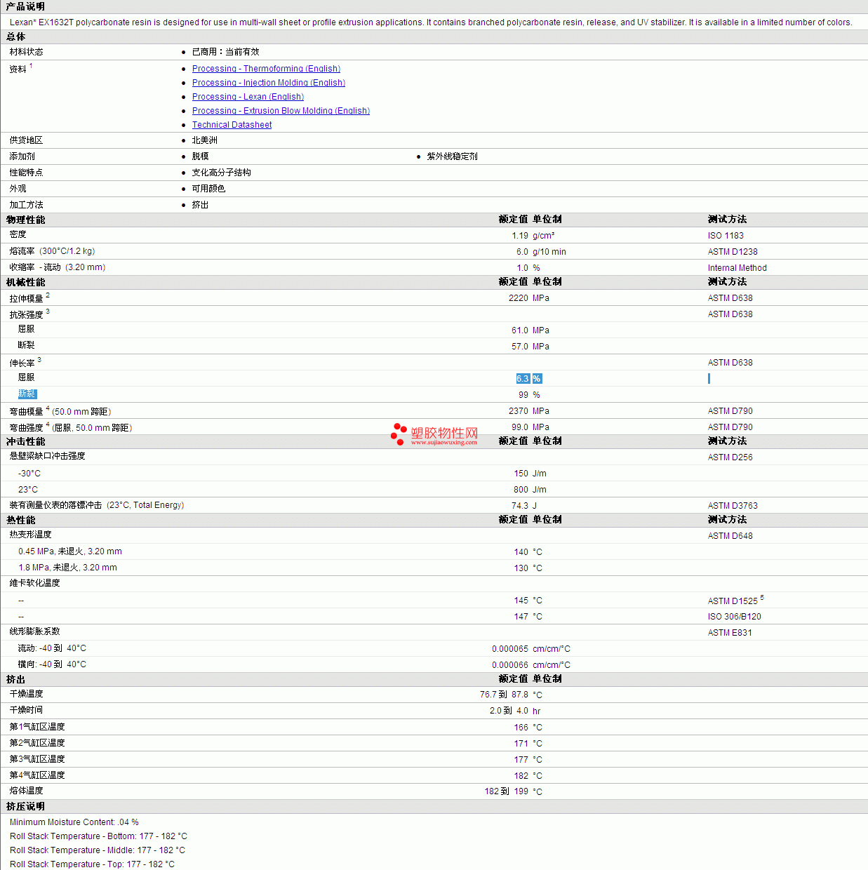
Task: Click the 热性能 section header
Action: coord(21,520)
